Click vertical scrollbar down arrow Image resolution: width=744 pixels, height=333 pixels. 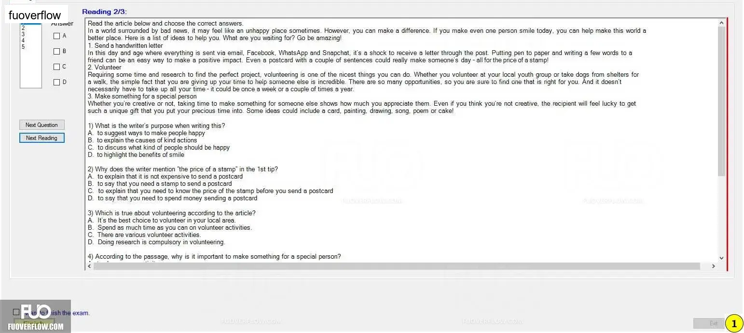pos(721,258)
